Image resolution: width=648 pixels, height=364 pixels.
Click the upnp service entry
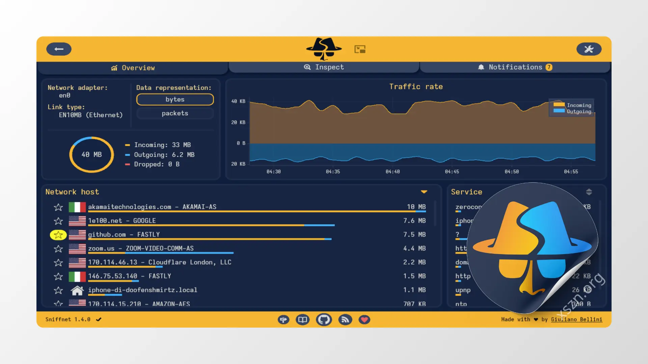click(x=463, y=290)
